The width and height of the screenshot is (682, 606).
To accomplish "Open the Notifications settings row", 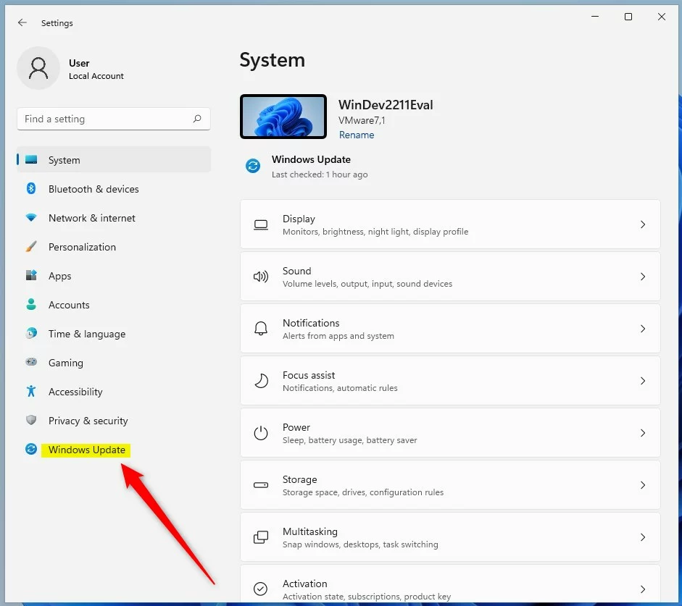I will pos(449,329).
